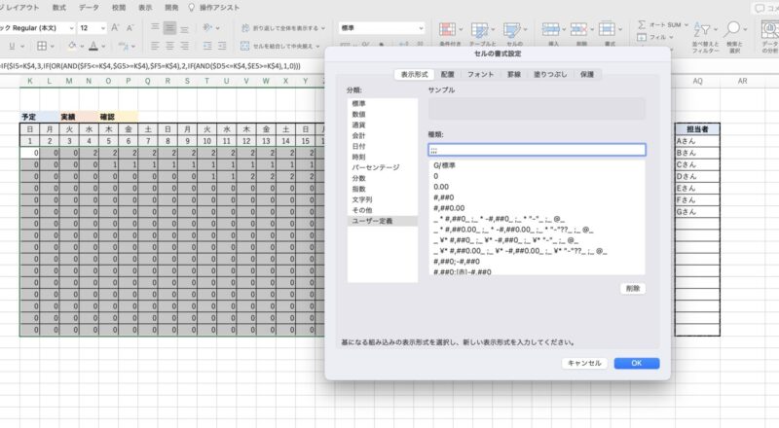Click the text orientation icon
The width and height of the screenshot is (779, 428).
click(x=207, y=28)
